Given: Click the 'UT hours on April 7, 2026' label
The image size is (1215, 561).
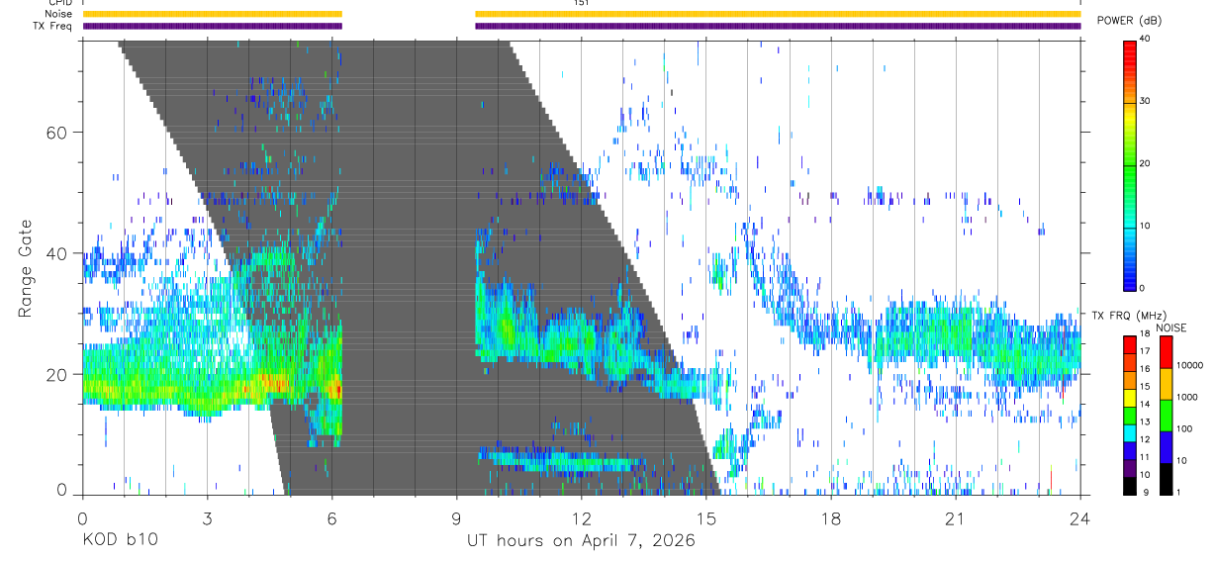Looking at the screenshot, I should tap(581, 541).
